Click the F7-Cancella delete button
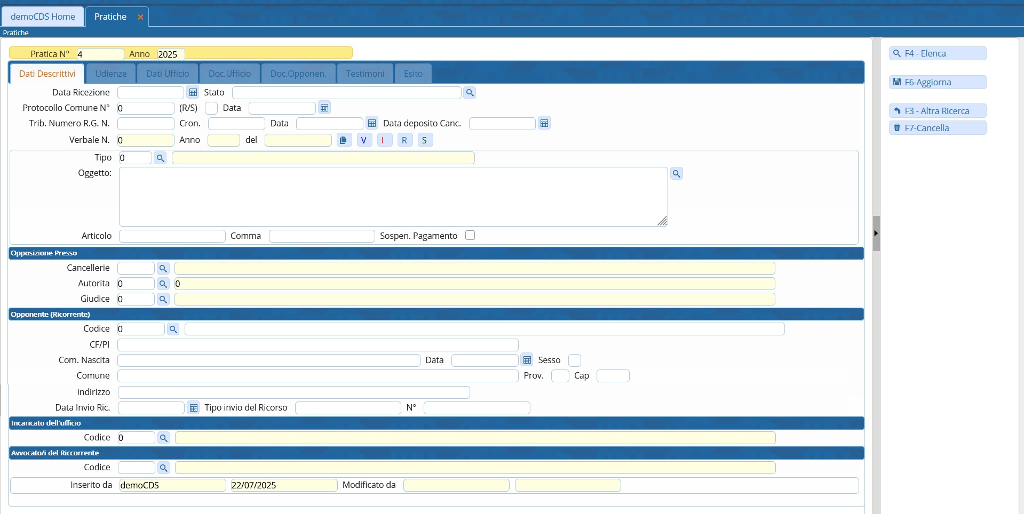 (x=937, y=128)
